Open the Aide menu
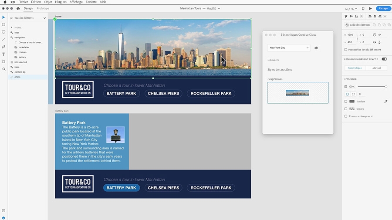The width and height of the screenshot is (392, 220). (x=103, y=2)
